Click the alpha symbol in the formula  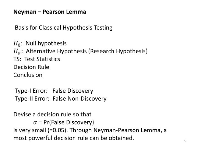(35, 123)
